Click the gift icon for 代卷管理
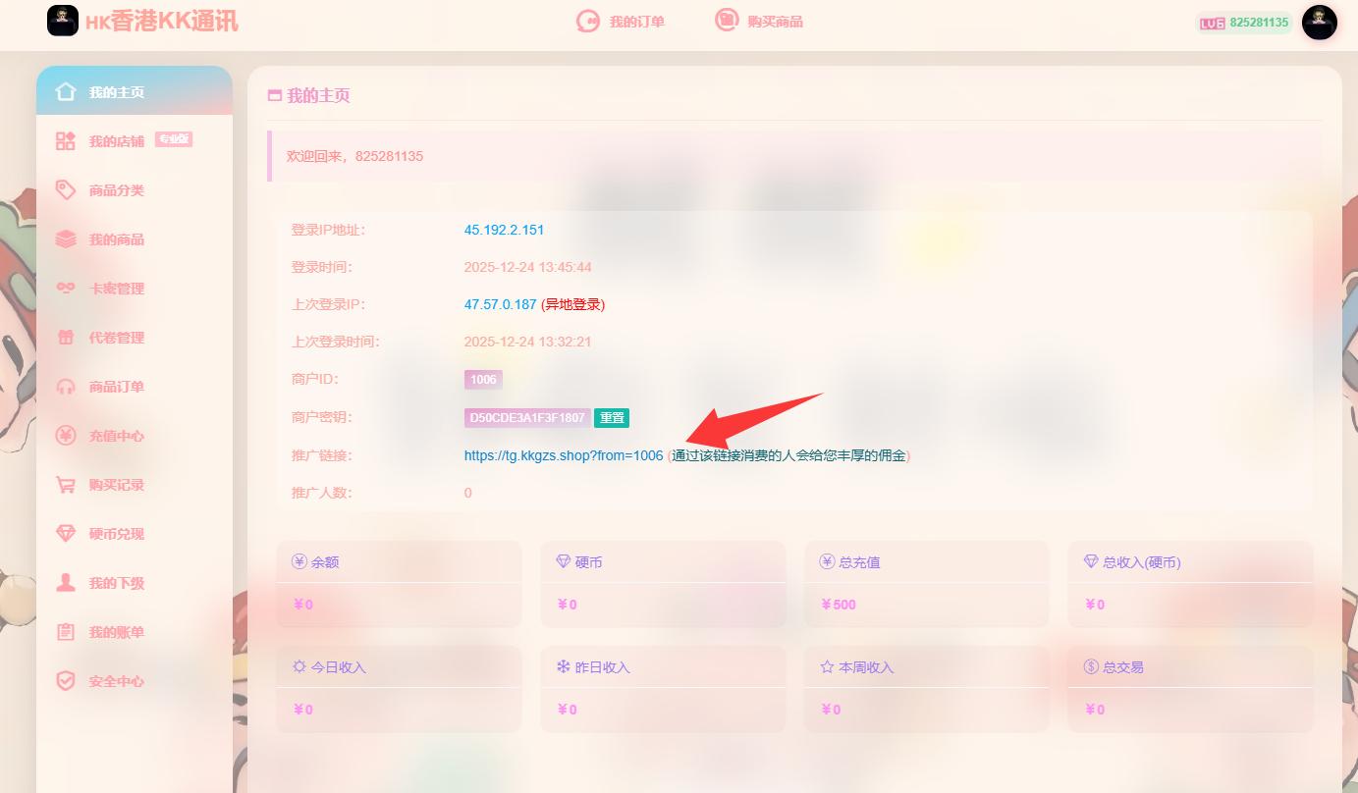The width and height of the screenshot is (1358, 793). coord(66,338)
